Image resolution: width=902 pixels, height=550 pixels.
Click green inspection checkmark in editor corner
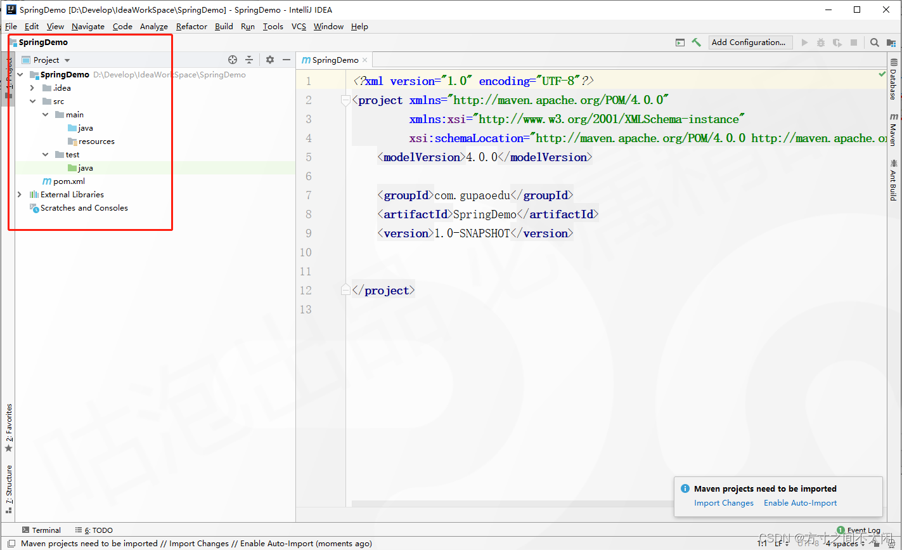(882, 74)
